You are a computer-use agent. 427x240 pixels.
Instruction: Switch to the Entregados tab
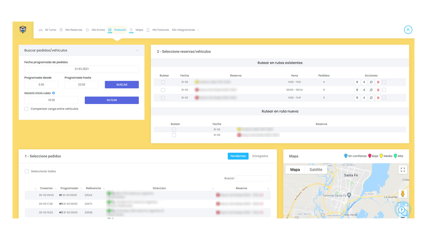click(260, 156)
